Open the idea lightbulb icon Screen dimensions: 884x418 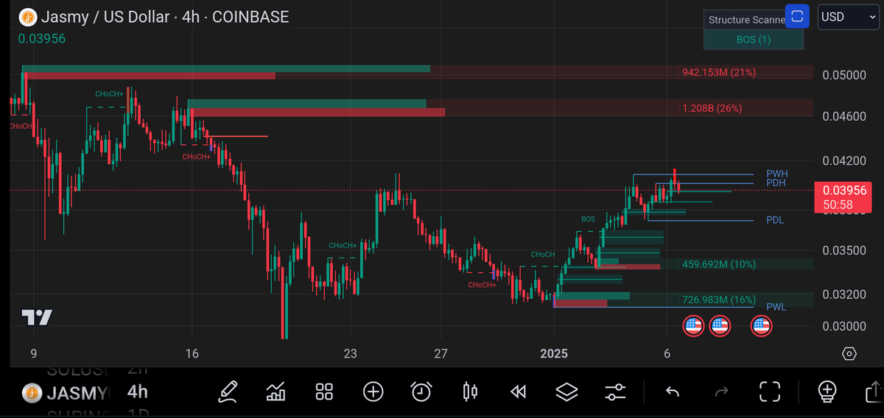(827, 391)
